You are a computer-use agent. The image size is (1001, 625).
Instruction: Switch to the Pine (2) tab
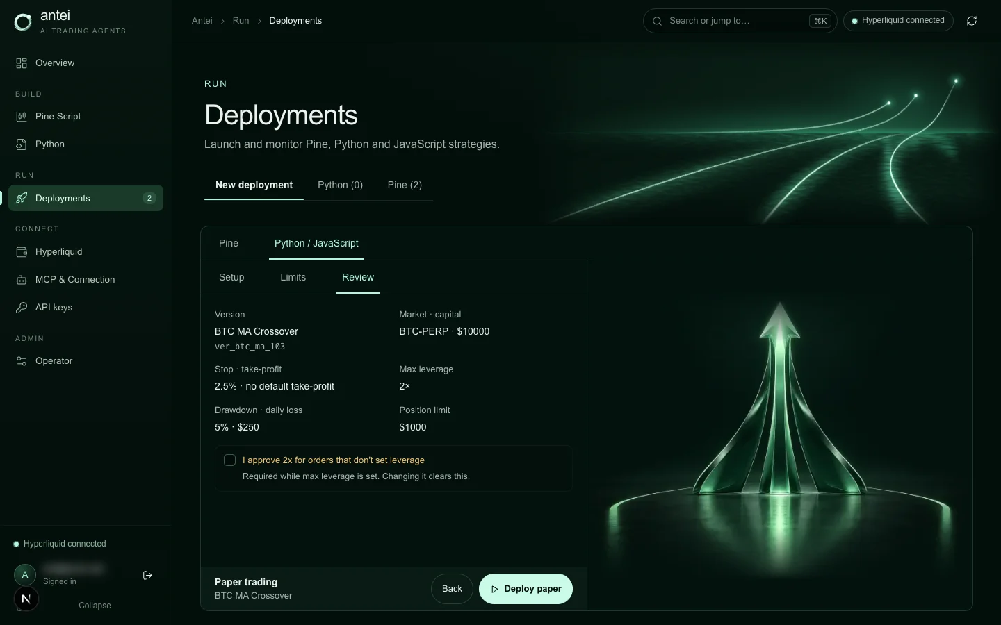(405, 185)
